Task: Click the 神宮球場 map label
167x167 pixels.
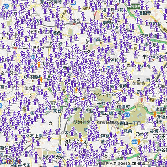Action: point(105,123)
